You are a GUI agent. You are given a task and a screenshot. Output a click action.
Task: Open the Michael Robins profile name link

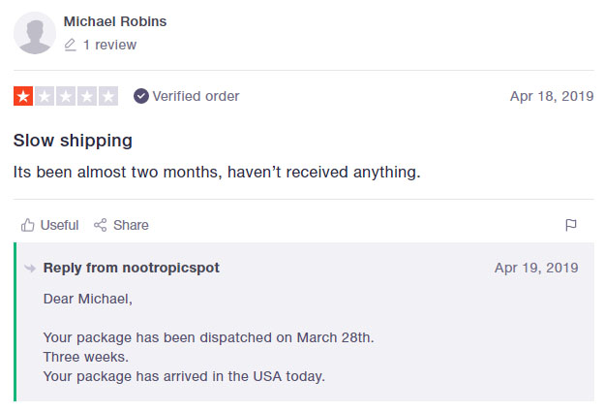[115, 21]
